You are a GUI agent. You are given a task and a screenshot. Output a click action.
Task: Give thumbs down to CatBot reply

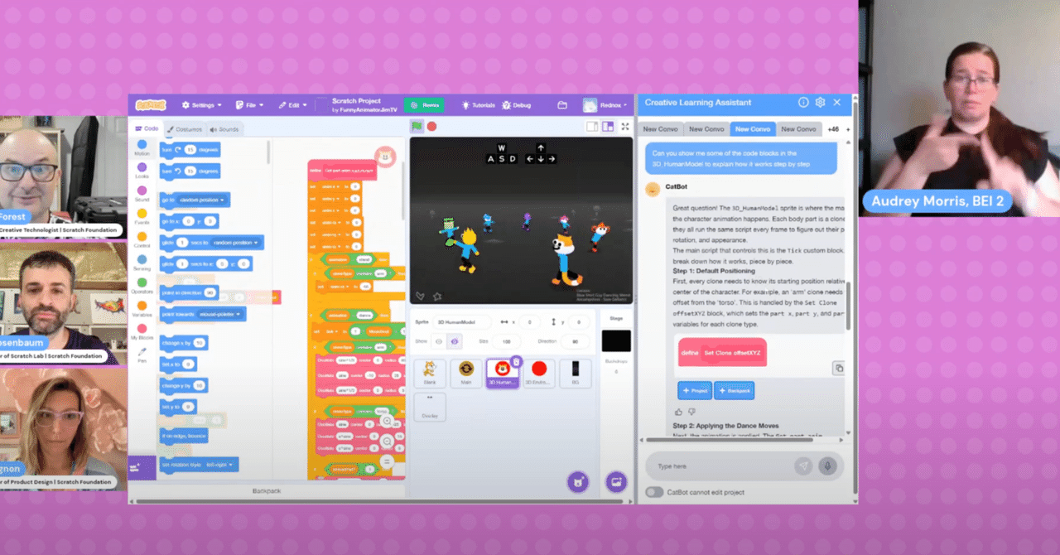click(x=691, y=411)
